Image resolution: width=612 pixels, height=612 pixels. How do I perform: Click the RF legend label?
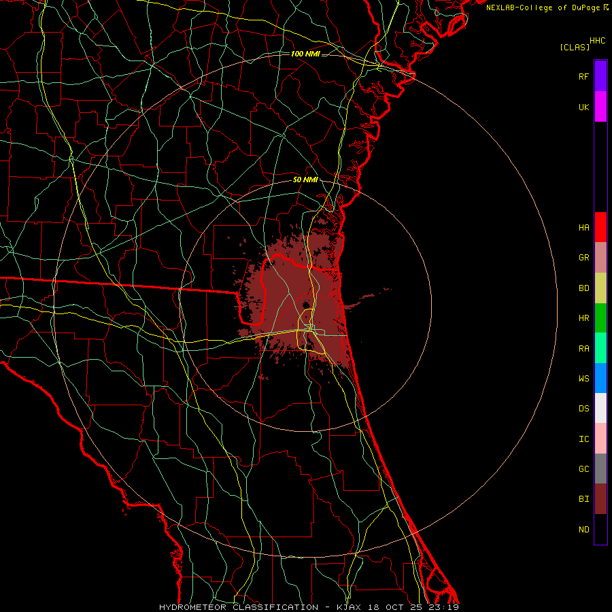tap(583, 76)
